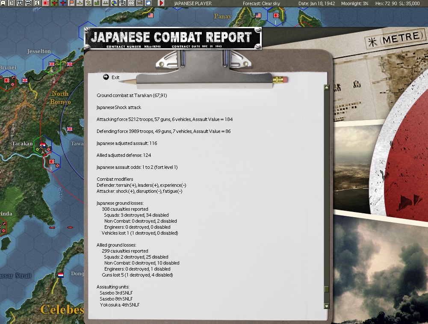Open the document list toolbar icon
Image resolution: width=428 pixels, height=324 pixels.
pos(12,3)
